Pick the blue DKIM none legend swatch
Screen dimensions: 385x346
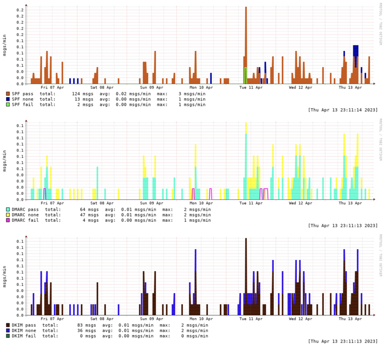pyautogui.click(x=8, y=331)
